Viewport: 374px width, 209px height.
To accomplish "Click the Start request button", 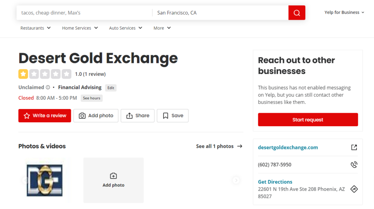I will tap(308, 120).
